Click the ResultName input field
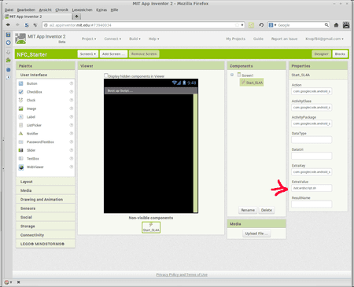This screenshot has width=354, height=287. tap(312, 204)
